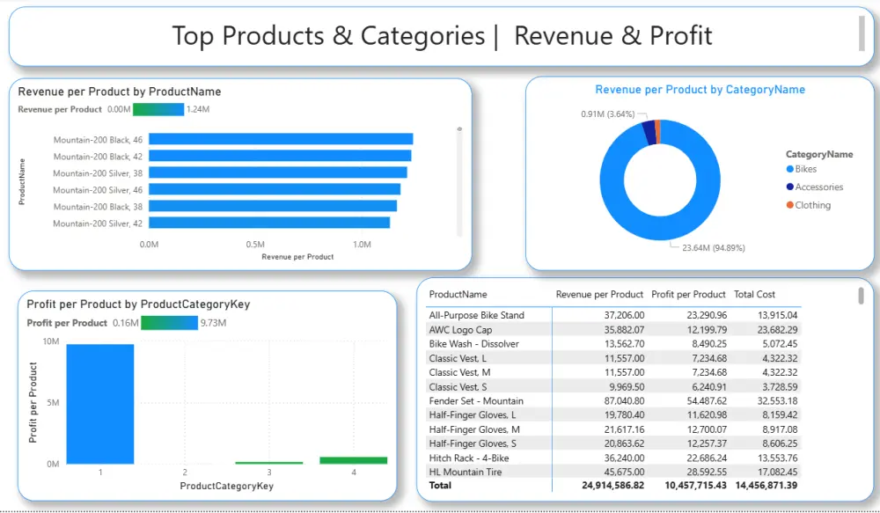Click the Clothing legend marker
This screenshot has width=880, height=513.
[790, 205]
